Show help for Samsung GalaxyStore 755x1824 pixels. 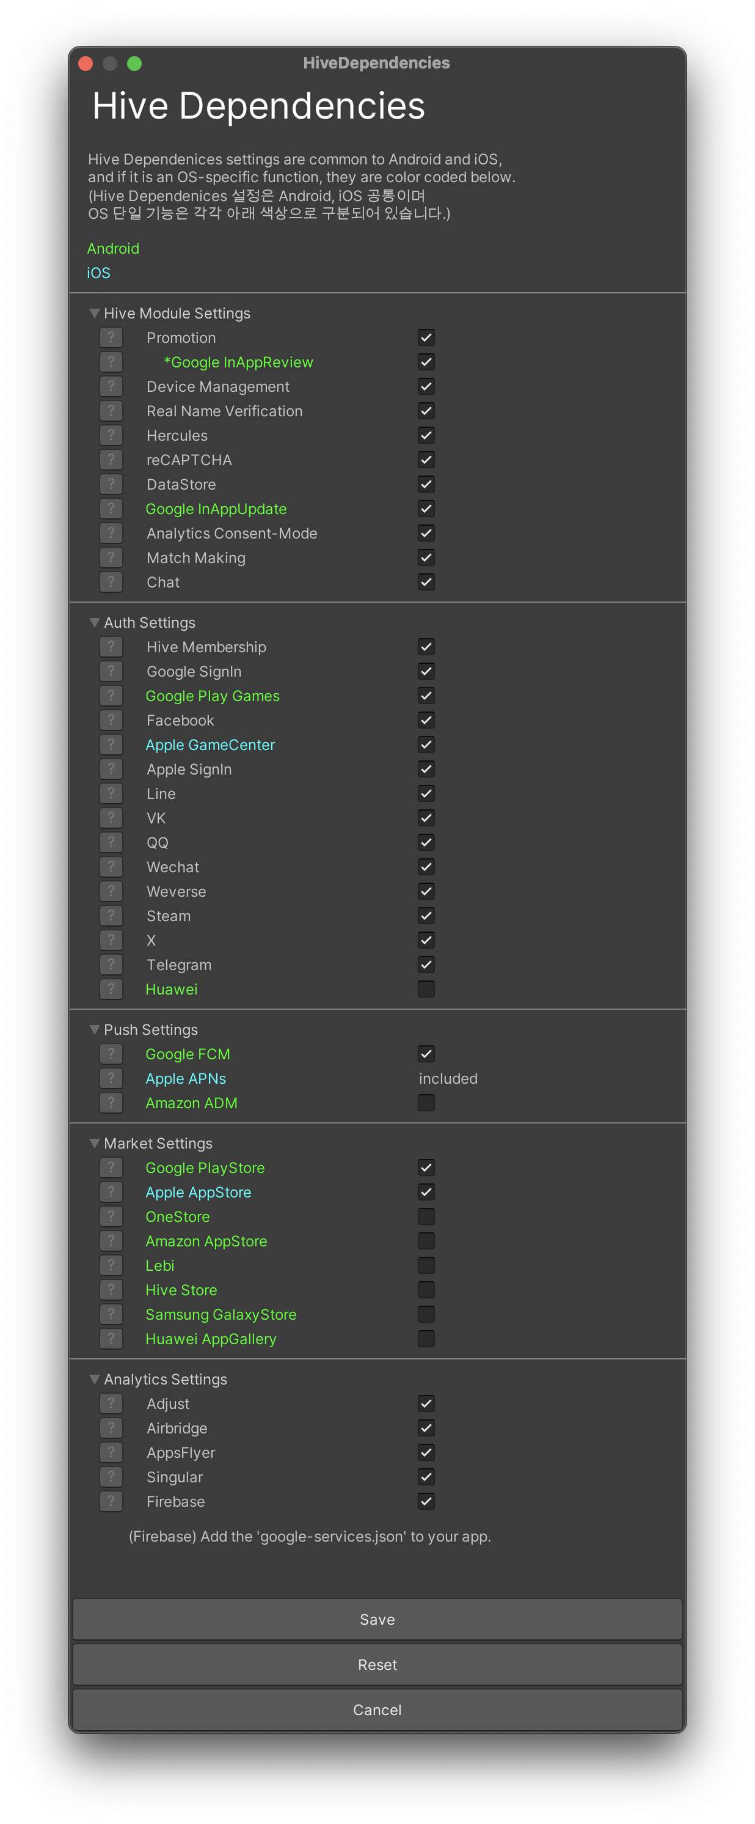coord(111,1314)
